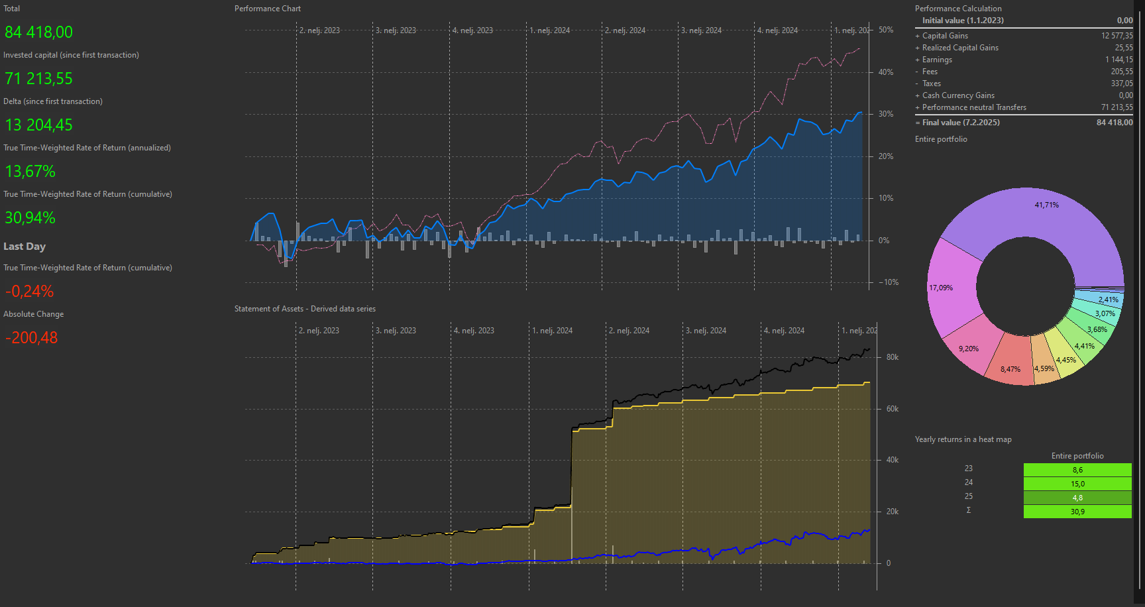Click the green heat map cell 8,6 for 2023

[1077, 469]
